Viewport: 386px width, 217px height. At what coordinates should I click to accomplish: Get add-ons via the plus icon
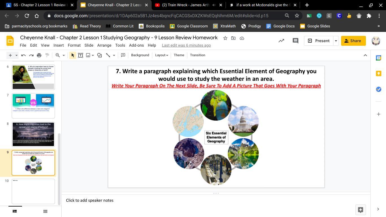[378, 114]
